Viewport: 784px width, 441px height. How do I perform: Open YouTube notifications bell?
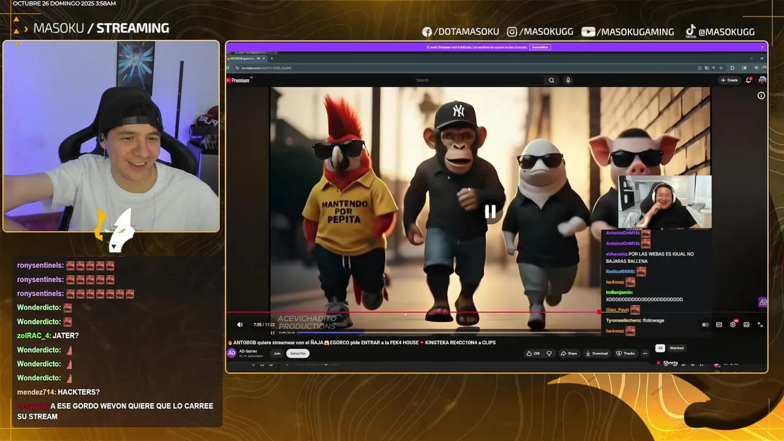point(749,80)
